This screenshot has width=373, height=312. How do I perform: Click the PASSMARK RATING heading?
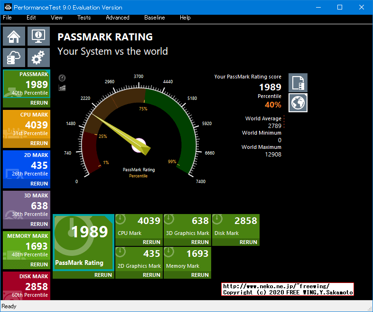[105, 37]
